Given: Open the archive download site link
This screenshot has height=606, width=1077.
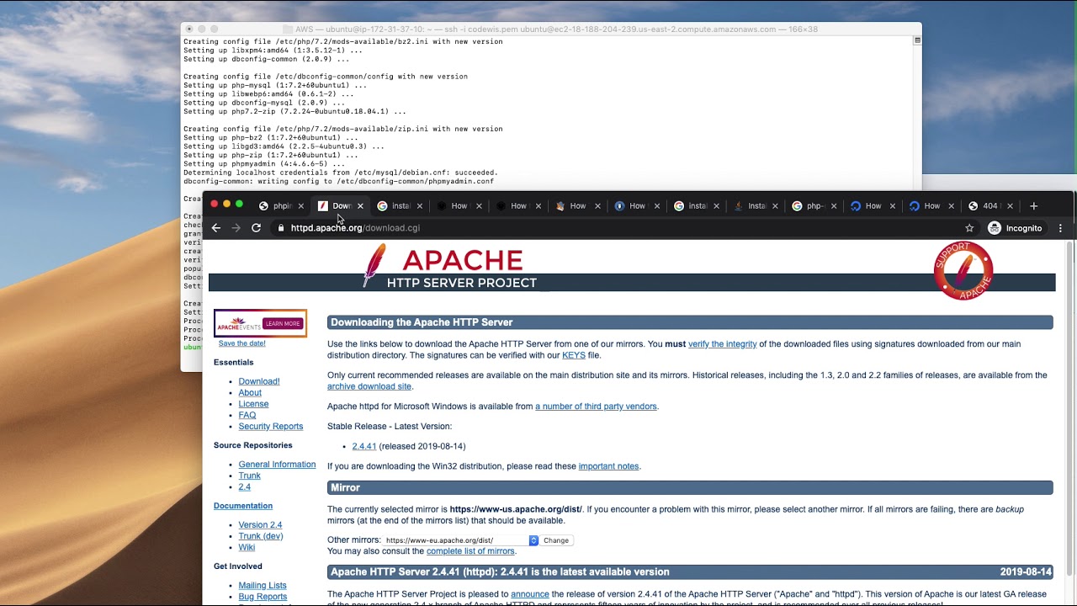Looking at the screenshot, I should pyautogui.click(x=369, y=386).
